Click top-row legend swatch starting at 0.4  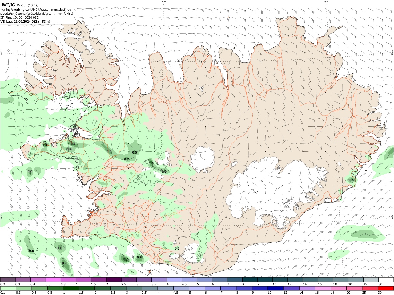tap(38, 280)
